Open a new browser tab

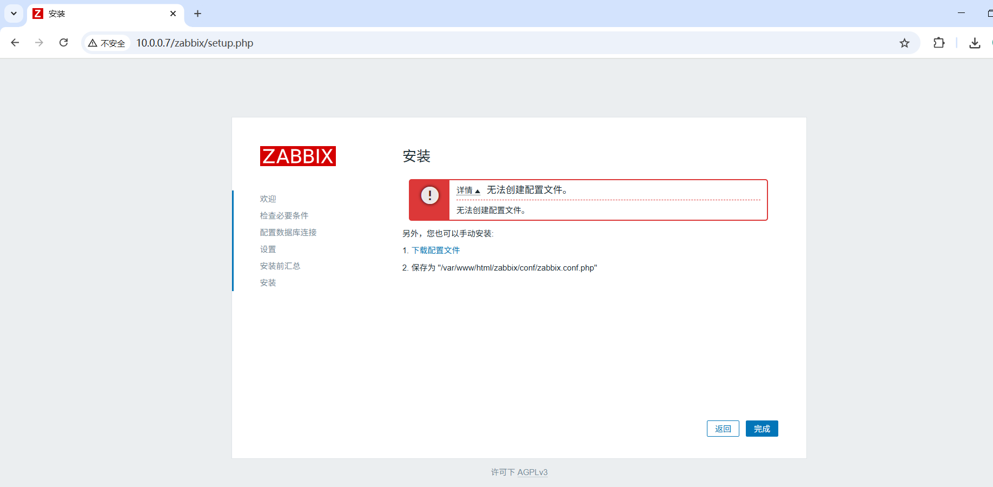click(197, 14)
